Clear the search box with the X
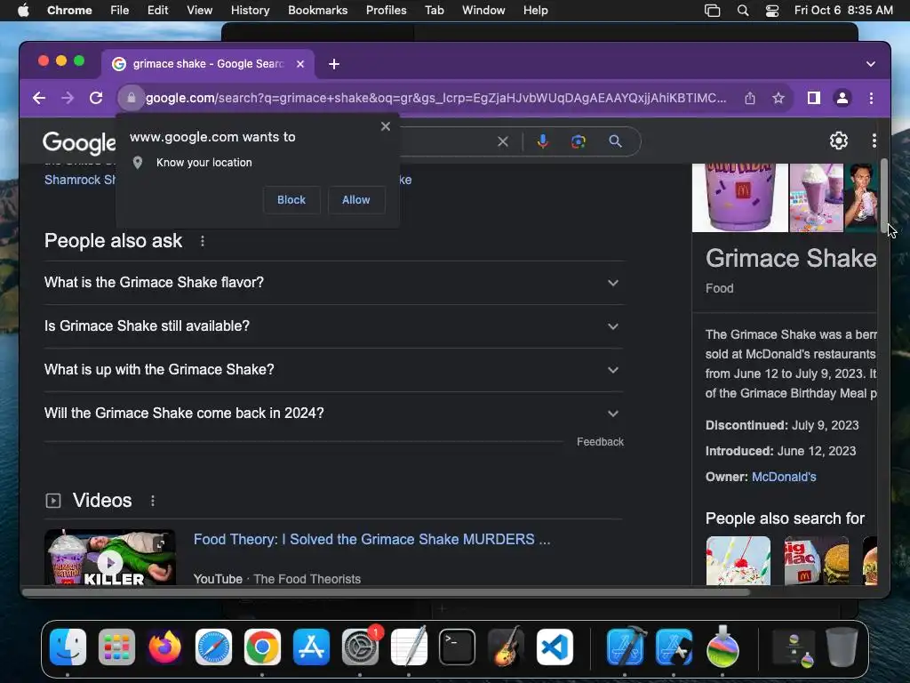The image size is (910, 683). point(503,141)
